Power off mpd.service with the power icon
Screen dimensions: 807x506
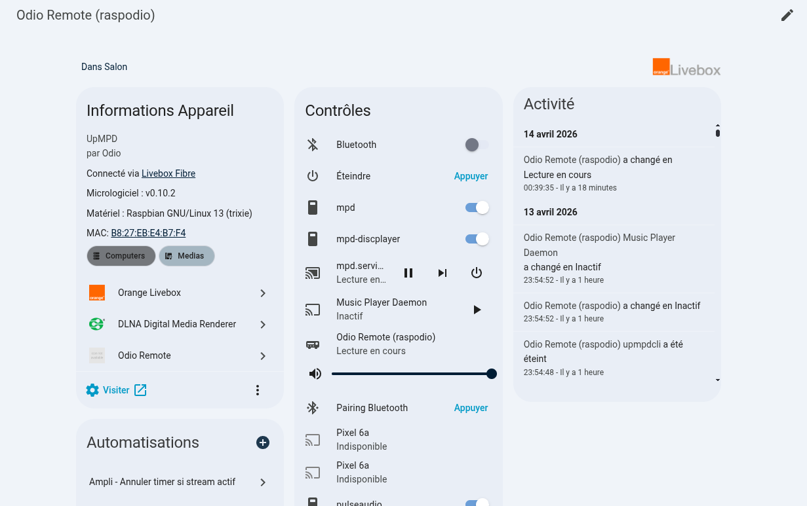coord(477,273)
